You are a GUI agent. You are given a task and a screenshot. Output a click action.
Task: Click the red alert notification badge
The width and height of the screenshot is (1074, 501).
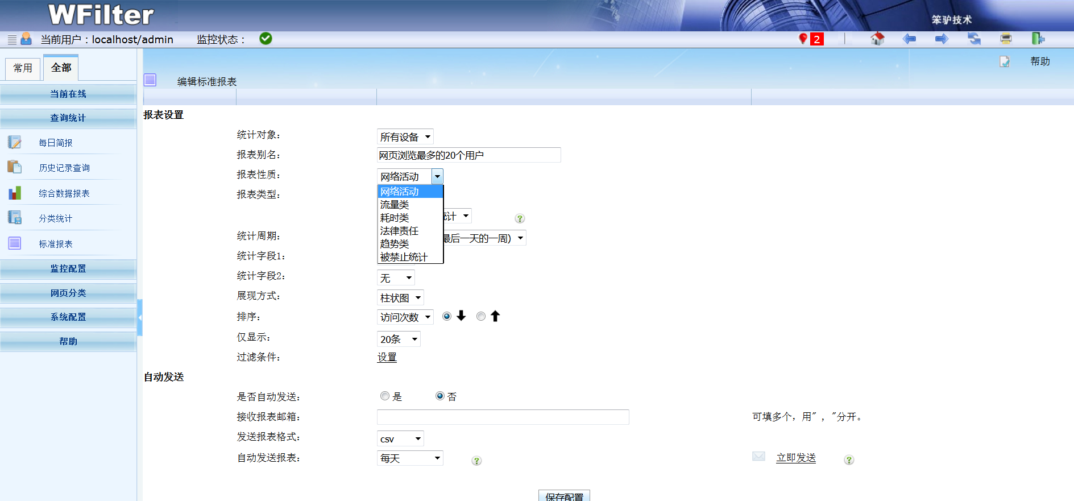coord(816,39)
